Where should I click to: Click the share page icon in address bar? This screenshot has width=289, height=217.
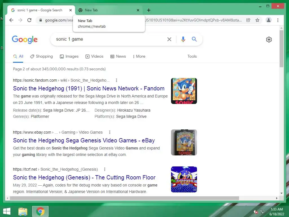pos(248,20)
